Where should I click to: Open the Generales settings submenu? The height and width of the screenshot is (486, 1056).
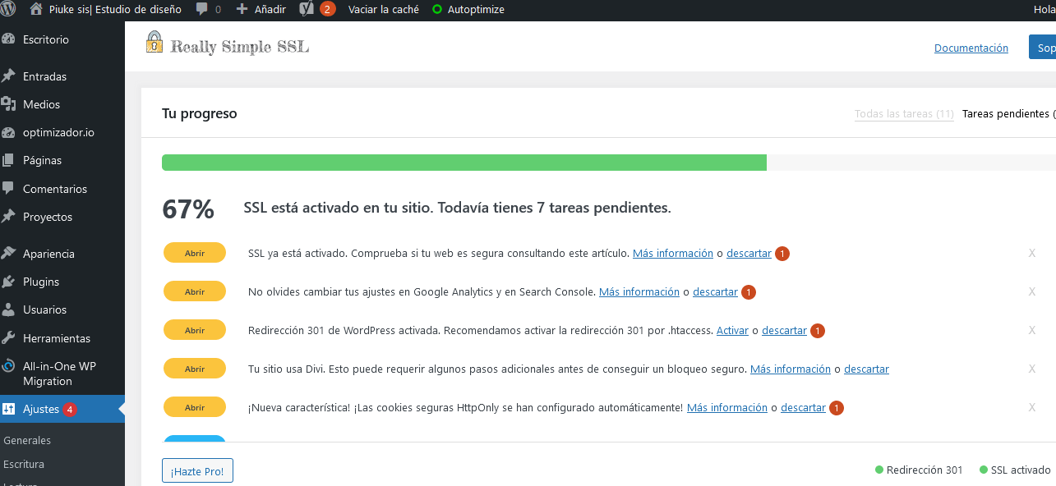click(x=27, y=440)
